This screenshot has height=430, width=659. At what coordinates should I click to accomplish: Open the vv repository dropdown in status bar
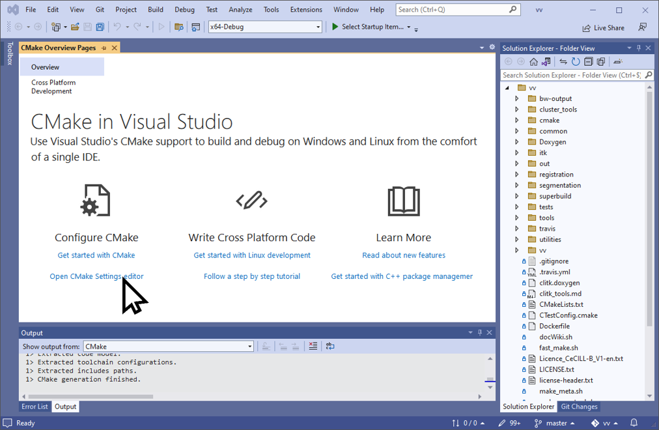[604, 423]
